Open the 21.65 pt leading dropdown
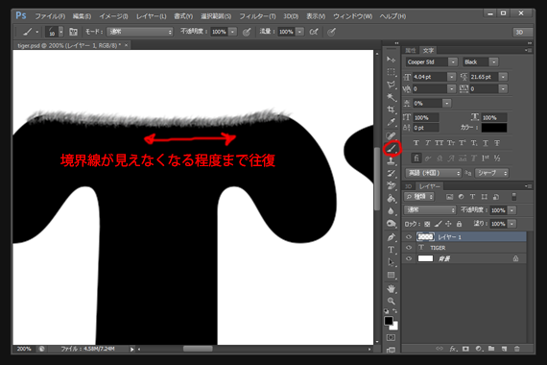Image resolution: width=547 pixels, height=365 pixels. pos(503,77)
